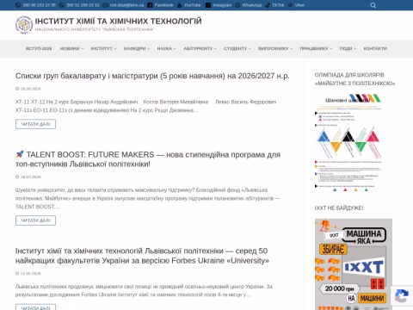Click ЧИТАТИ ДАЛІ under Forbes Ukraine post
The height and width of the screenshot is (310, 413).
pos(35,307)
